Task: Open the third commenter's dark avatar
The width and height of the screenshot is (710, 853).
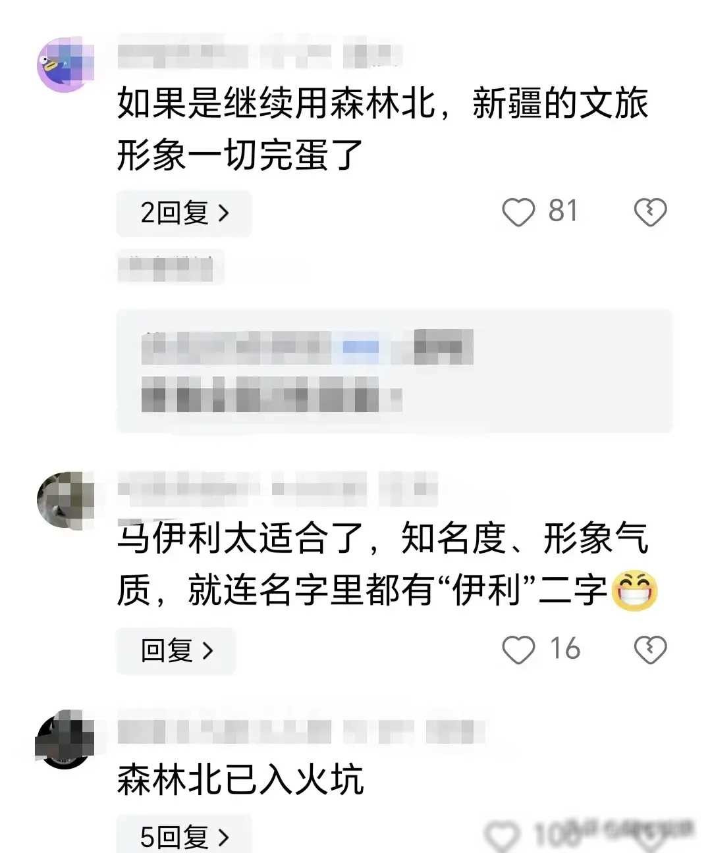Action: coord(64,739)
